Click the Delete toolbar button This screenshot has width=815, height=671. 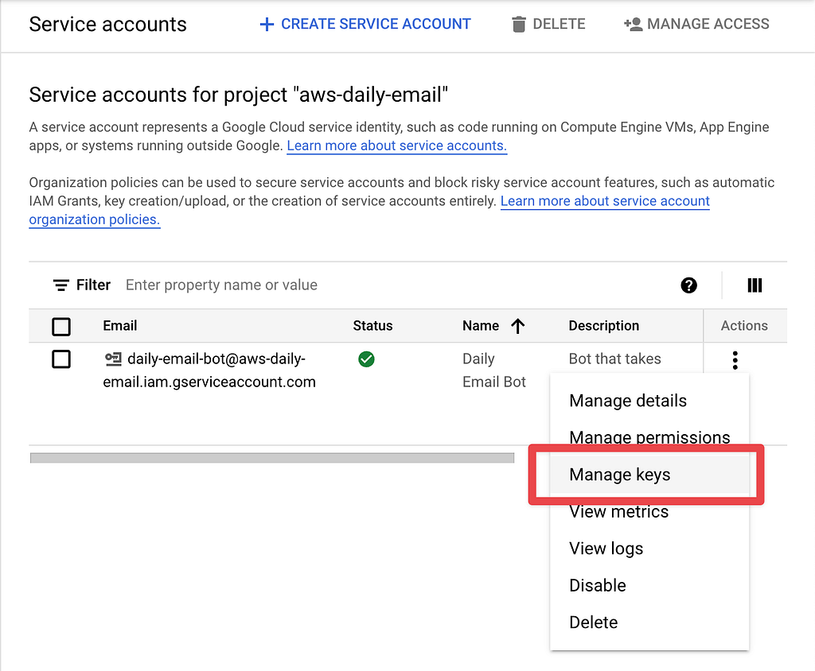[x=548, y=24]
